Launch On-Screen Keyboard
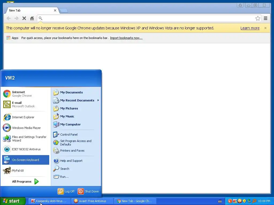 pos(26,160)
